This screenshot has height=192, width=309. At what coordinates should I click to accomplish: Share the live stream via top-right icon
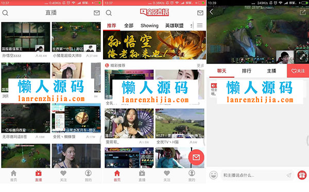[x=302, y=12]
